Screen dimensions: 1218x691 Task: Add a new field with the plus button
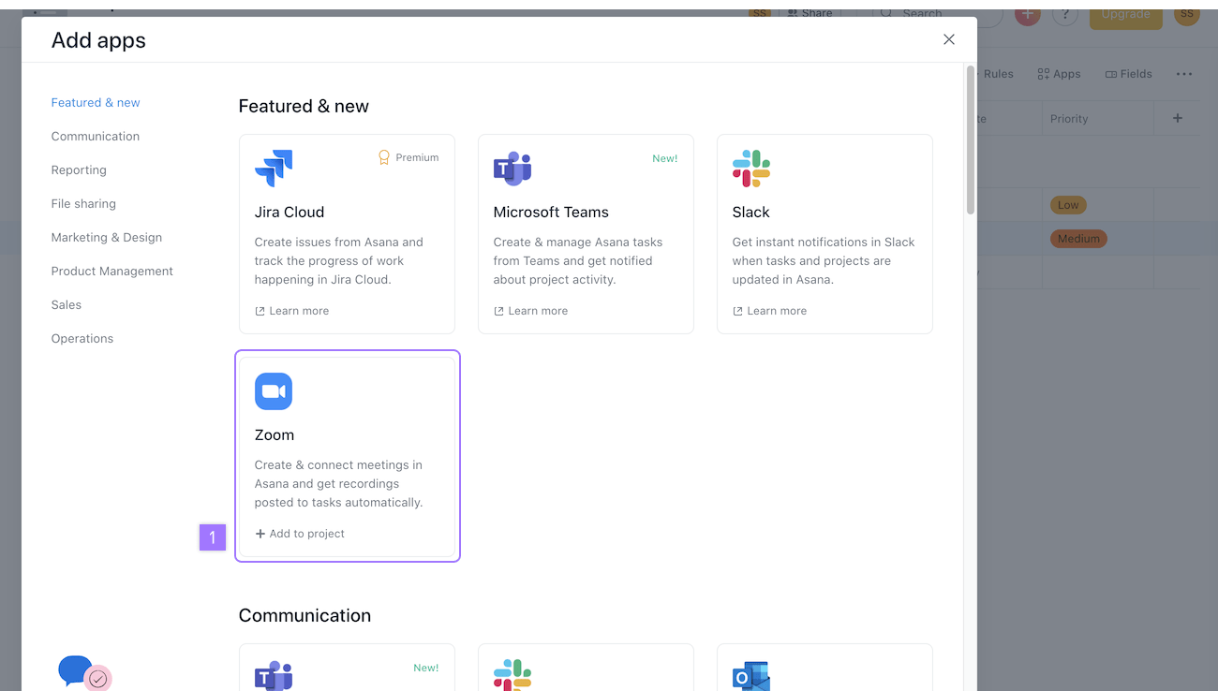(1178, 118)
